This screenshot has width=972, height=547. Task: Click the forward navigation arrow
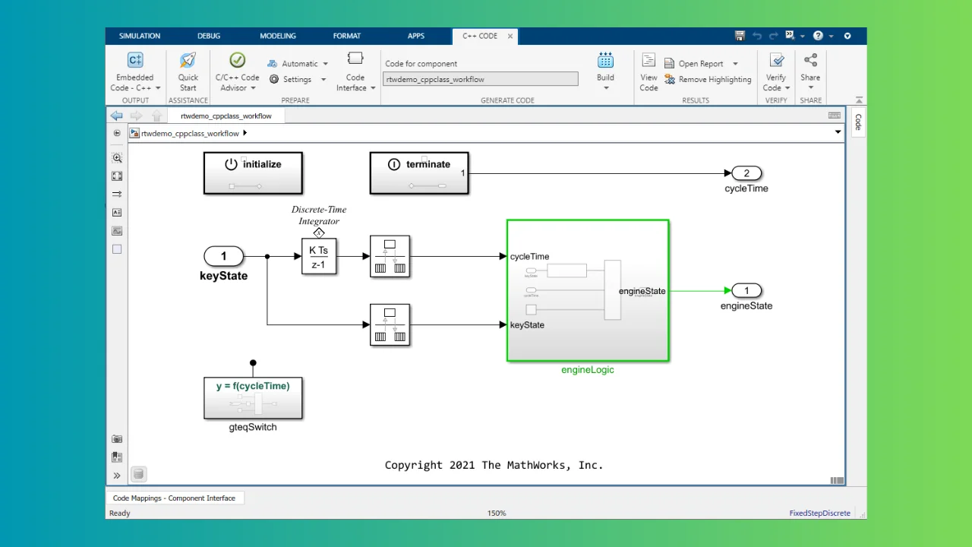coord(136,115)
